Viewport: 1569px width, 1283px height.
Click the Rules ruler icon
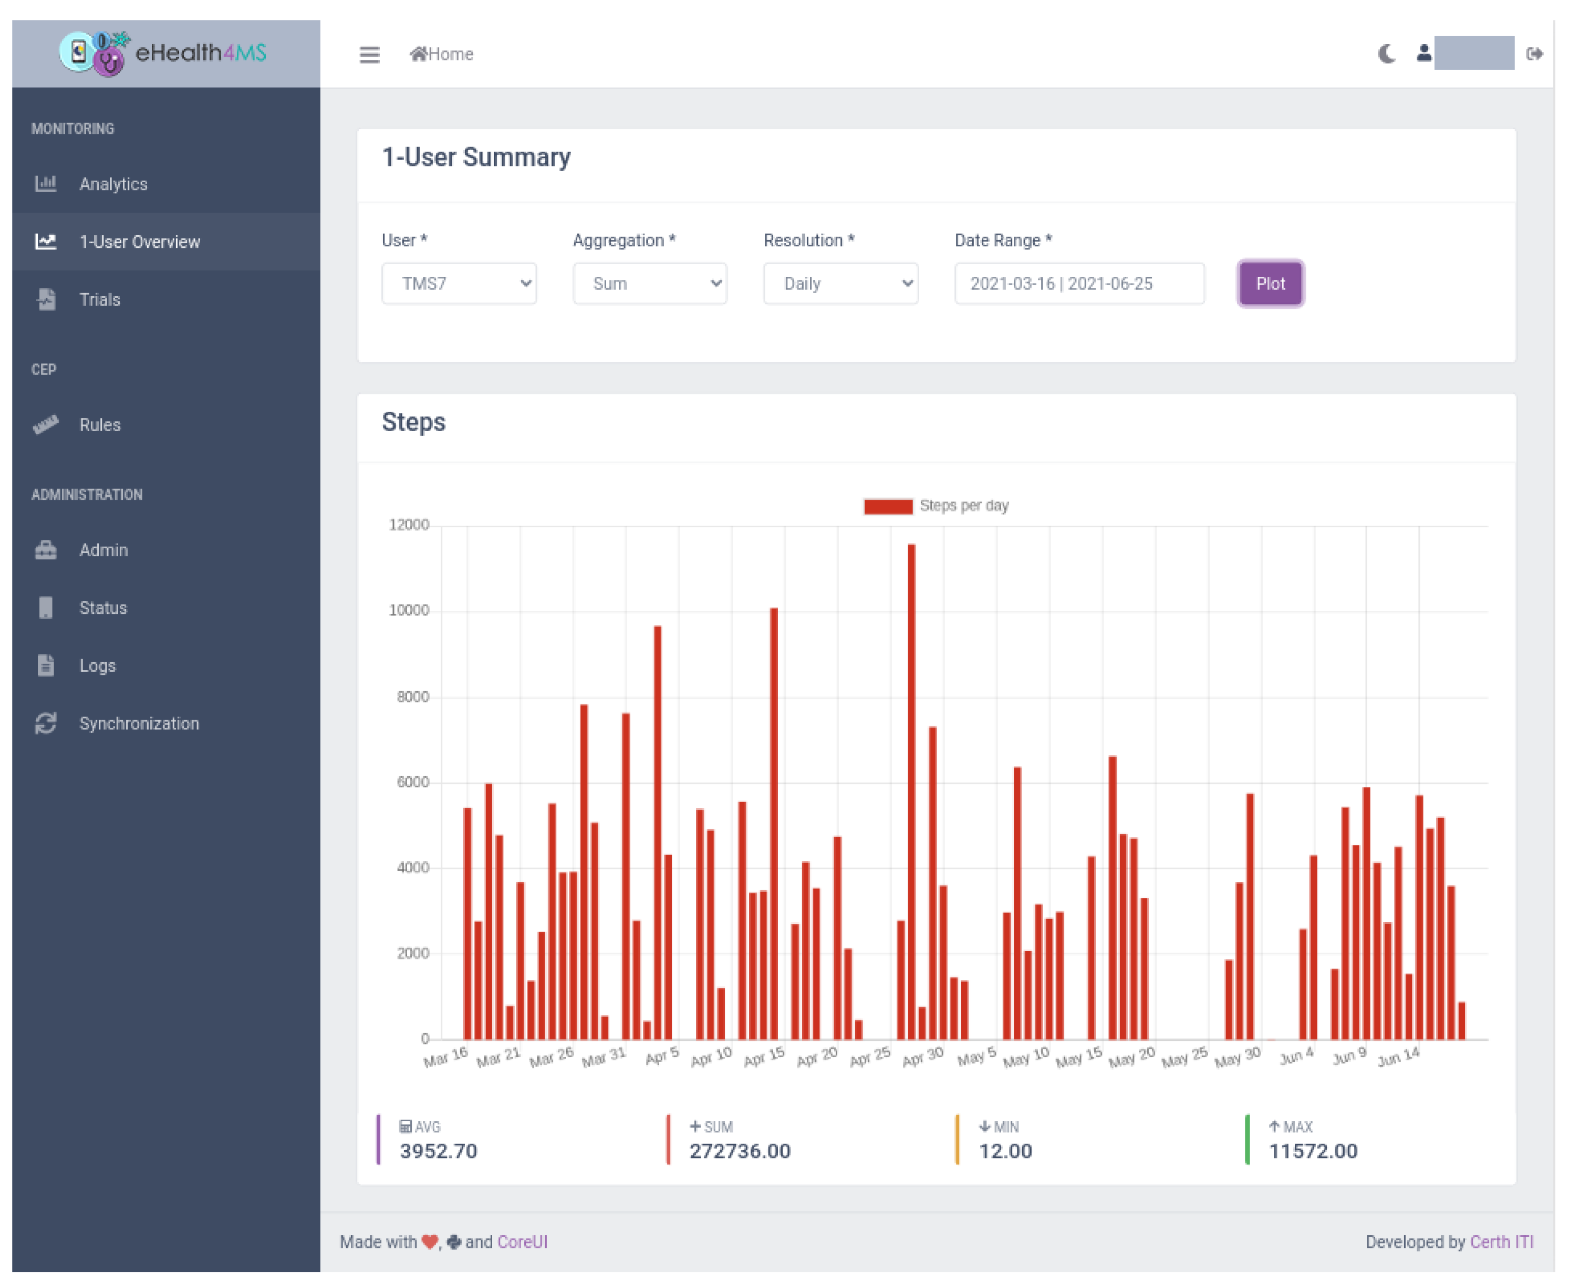46,425
